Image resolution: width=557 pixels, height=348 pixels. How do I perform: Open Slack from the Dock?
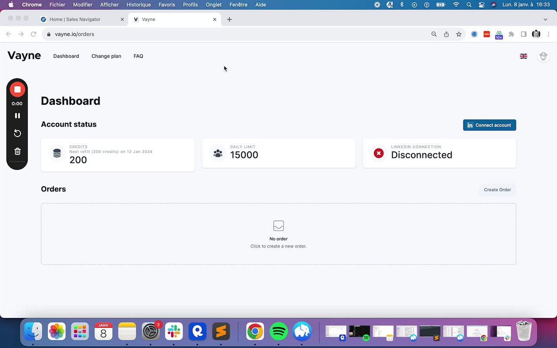pos(174,331)
